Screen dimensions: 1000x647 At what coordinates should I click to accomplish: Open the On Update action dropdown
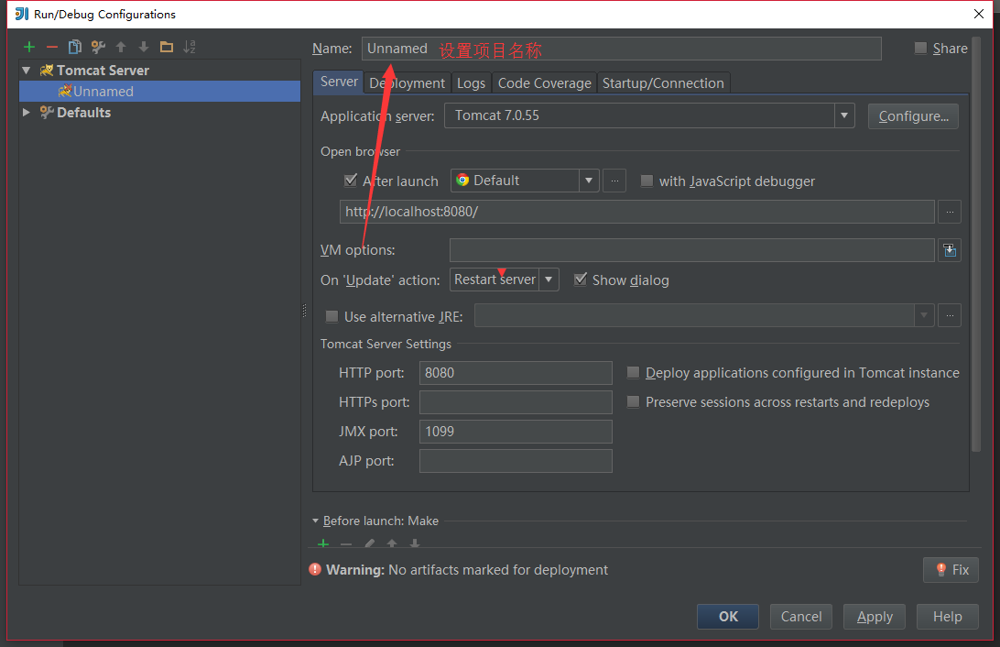pyautogui.click(x=549, y=280)
